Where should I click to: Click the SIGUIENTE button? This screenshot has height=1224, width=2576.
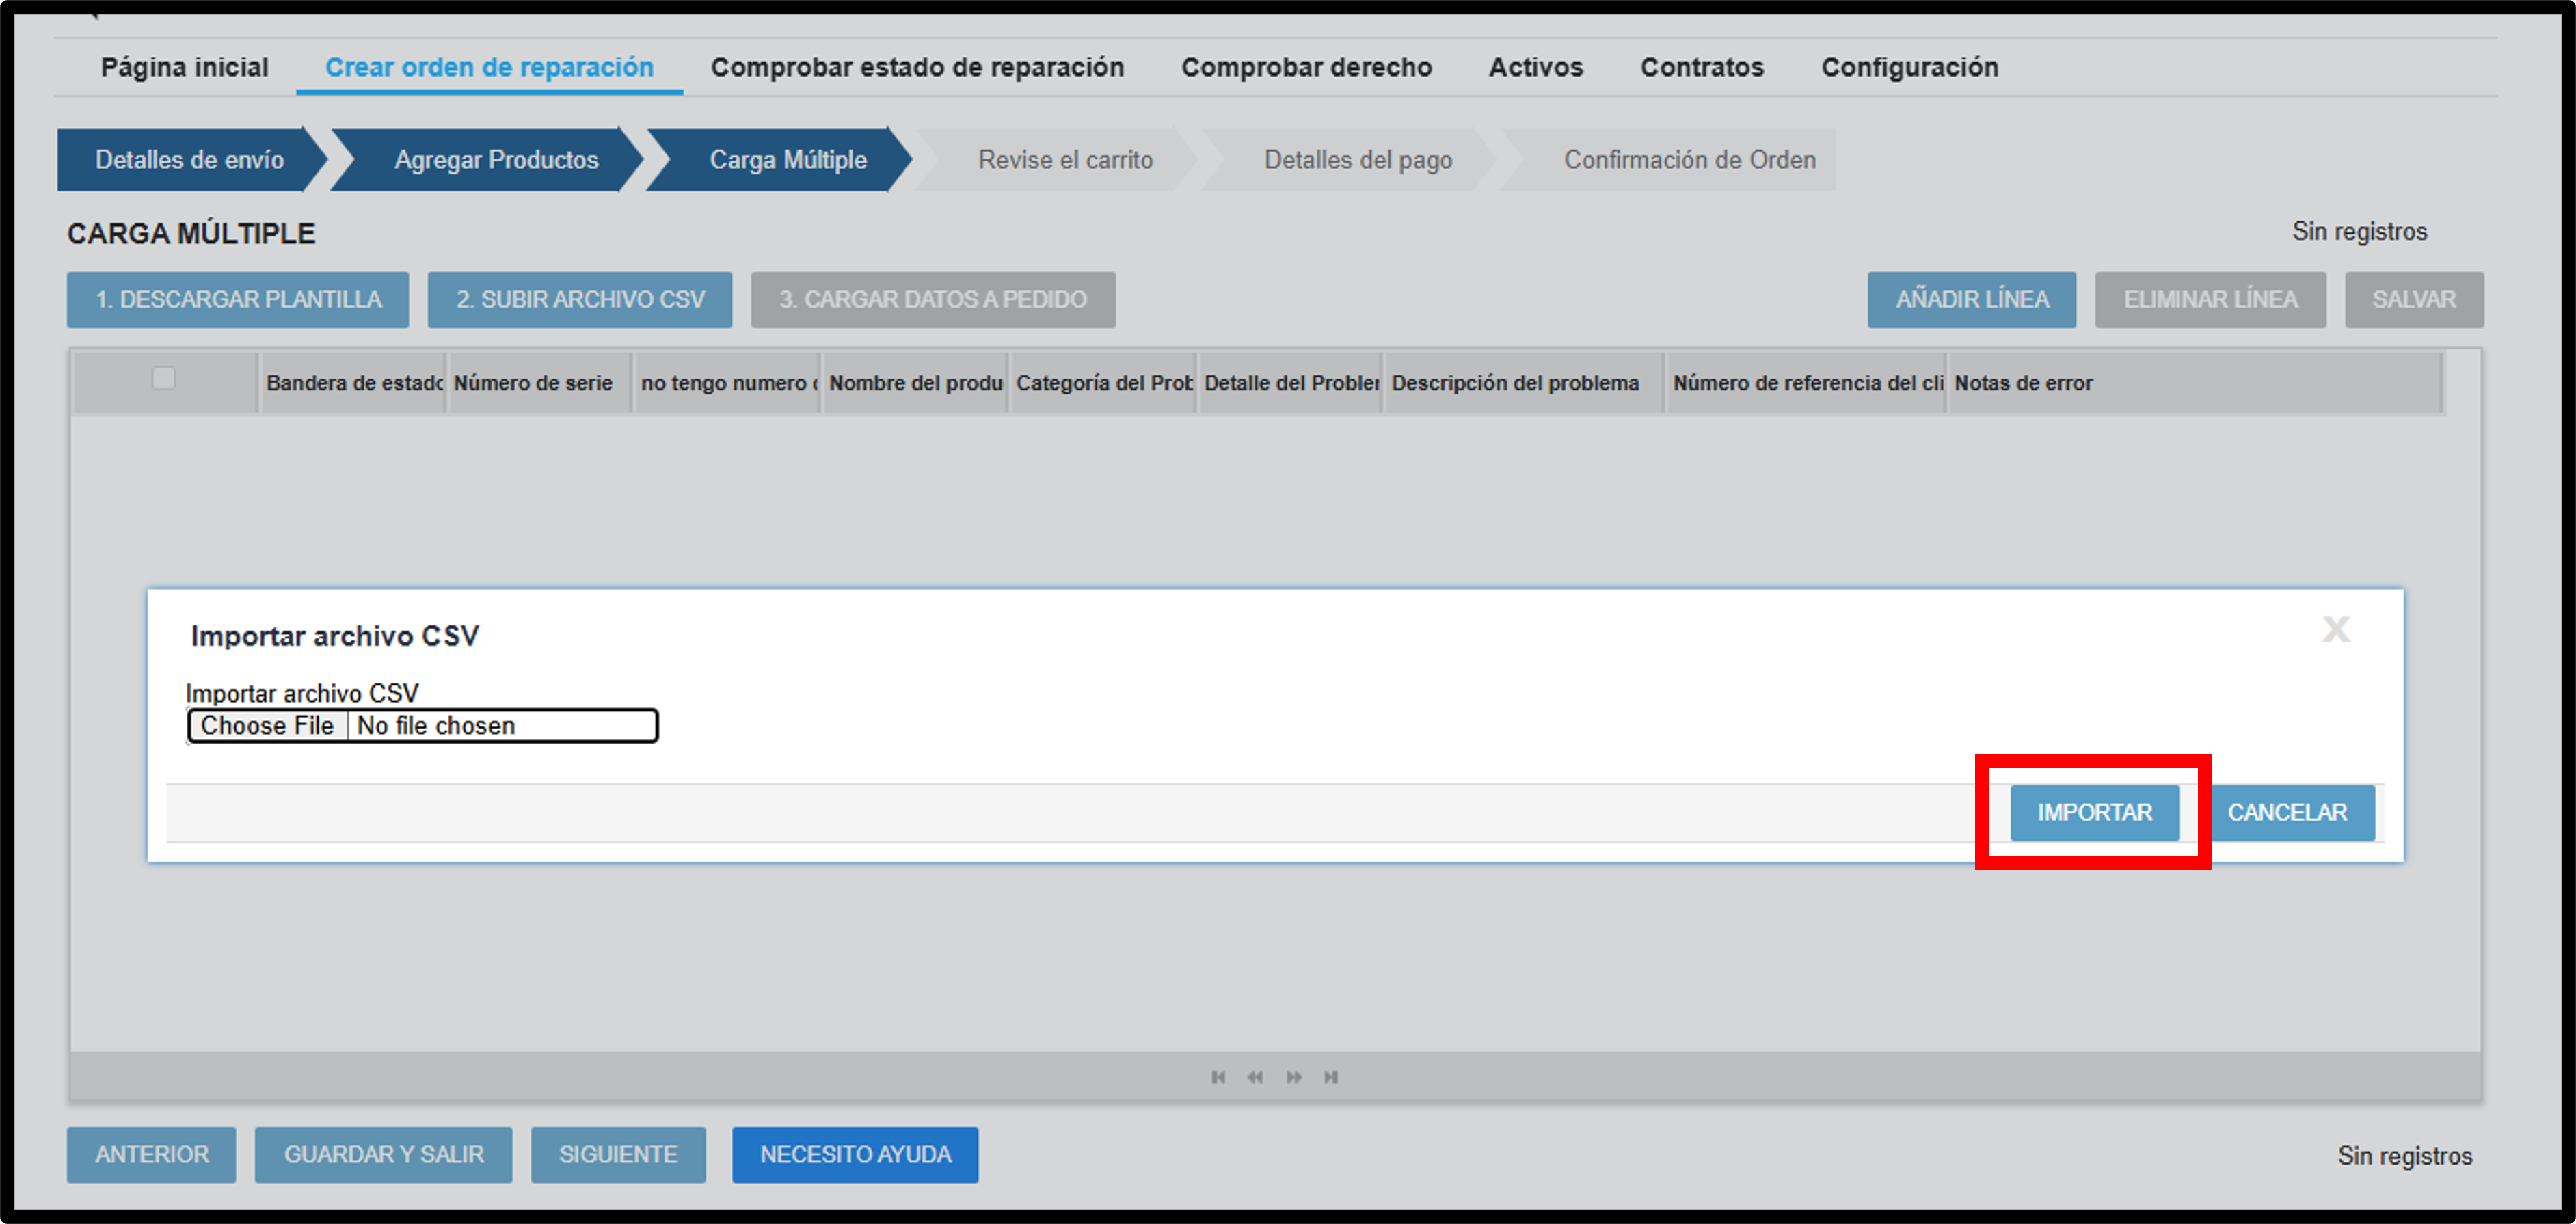pos(618,1155)
